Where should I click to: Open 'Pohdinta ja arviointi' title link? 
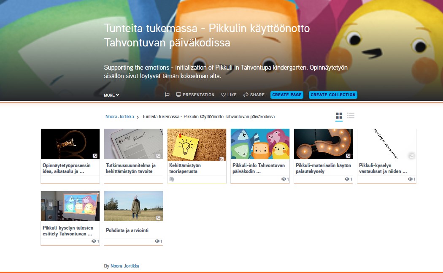tap(127, 231)
